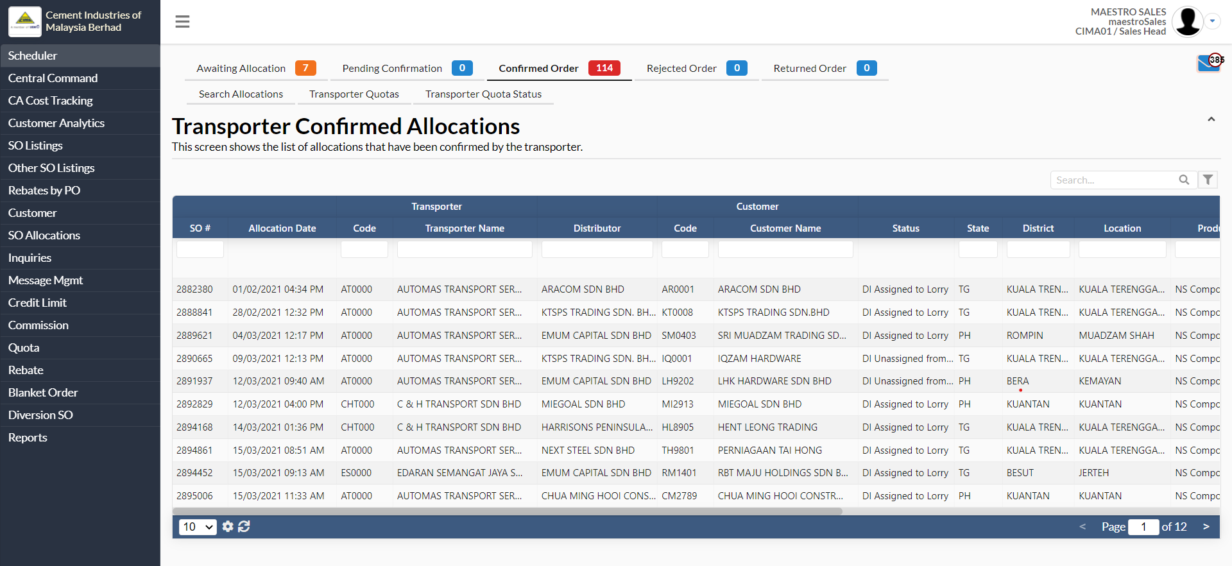Screen dimensions: 1232x566
Task: Open Commission sidebar item
Action: [x=80, y=325]
